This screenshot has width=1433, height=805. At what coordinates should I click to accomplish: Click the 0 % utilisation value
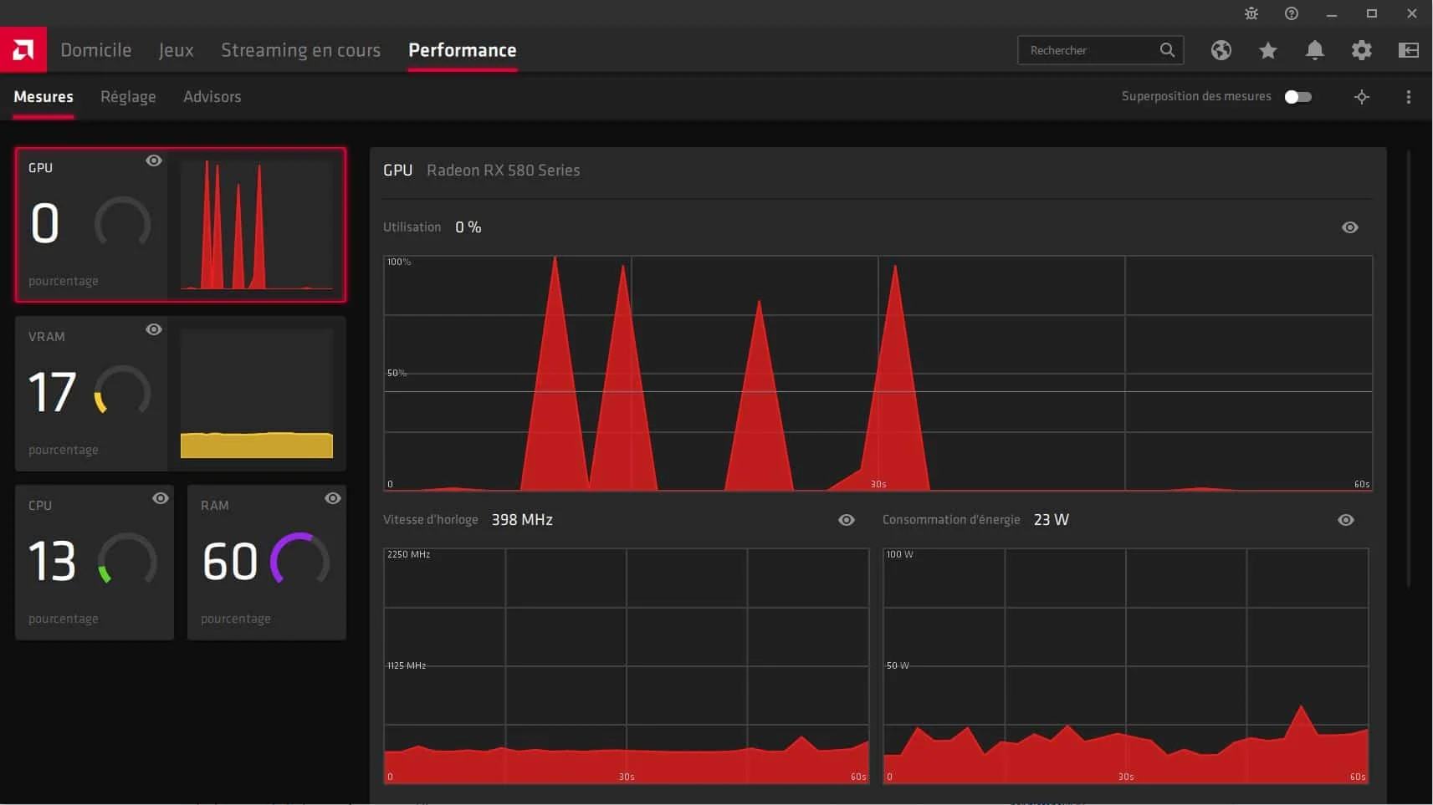(468, 227)
